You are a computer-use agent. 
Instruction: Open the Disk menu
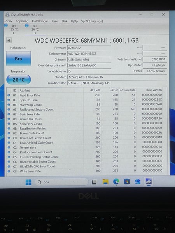coord(65,21)
